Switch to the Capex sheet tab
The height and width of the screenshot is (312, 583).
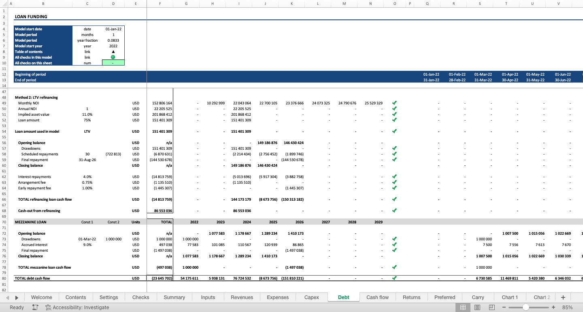click(x=312, y=297)
